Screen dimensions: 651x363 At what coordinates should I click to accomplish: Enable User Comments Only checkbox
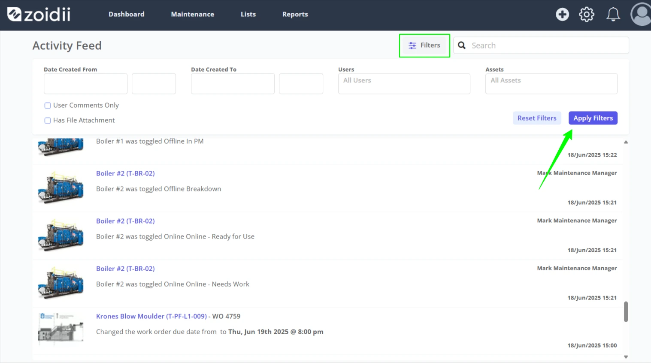pyautogui.click(x=48, y=106)
